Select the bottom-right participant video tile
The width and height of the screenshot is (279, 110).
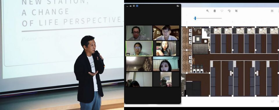(x=166, y=79)
